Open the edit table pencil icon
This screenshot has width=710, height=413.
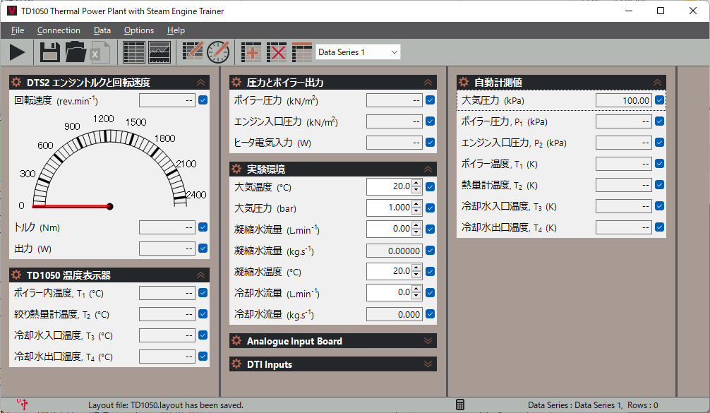pos(193,51)
